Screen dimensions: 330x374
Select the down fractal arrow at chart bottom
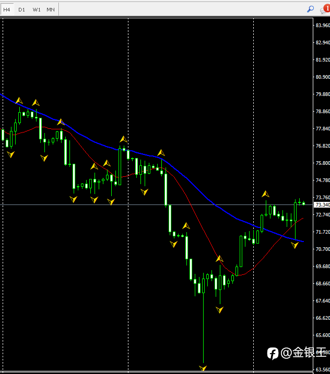(203, 368)
